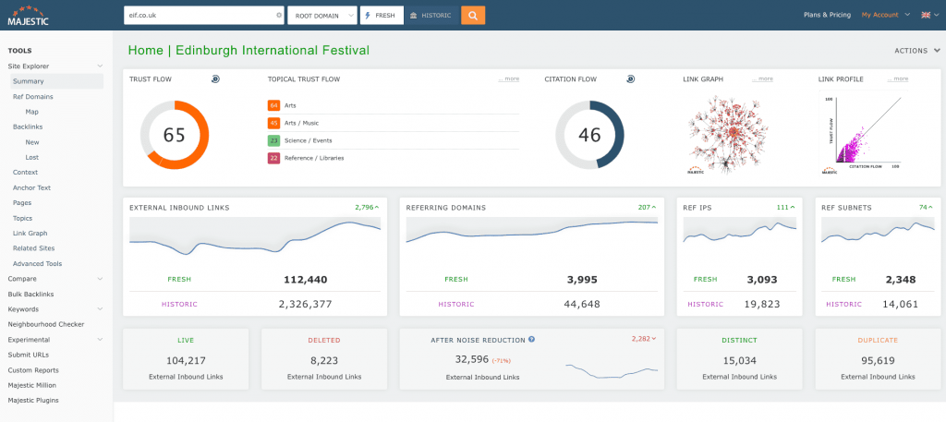Open Ref Domains in sidebar
Viewport: 946px width, 422px height.
(32, 96)
